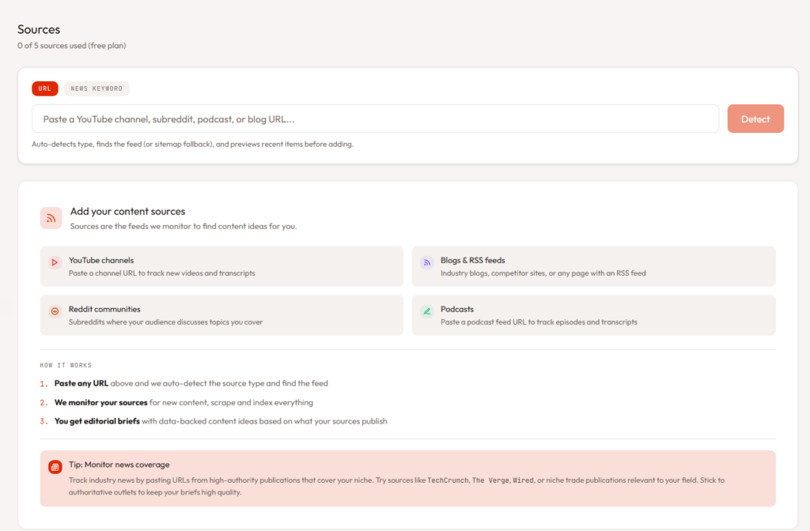Click the Reddit communities icon

55,311
